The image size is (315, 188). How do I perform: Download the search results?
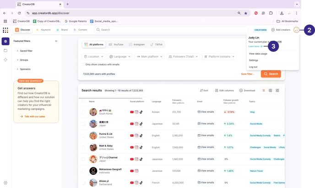tap(247, 91)
